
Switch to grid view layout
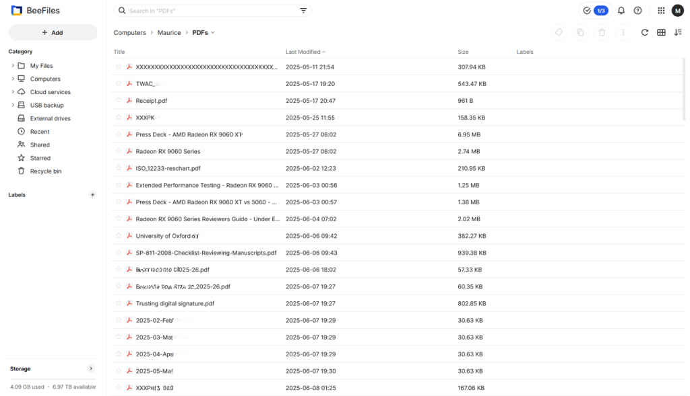click(x=661, y=32)
